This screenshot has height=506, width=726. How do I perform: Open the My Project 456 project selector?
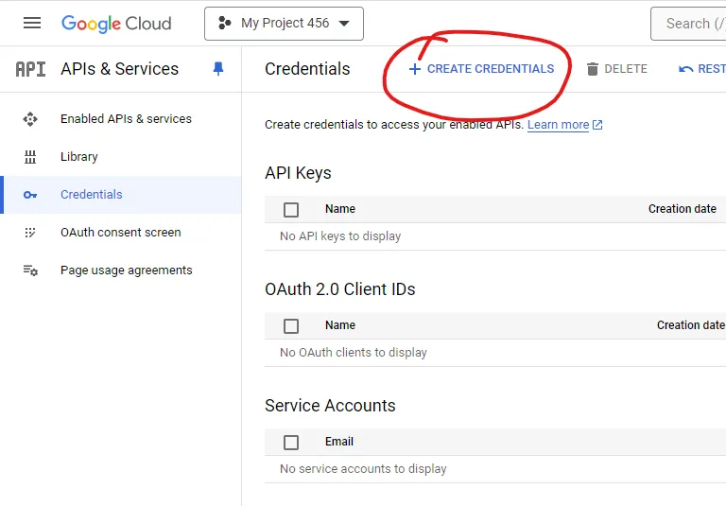pos(284,24)
